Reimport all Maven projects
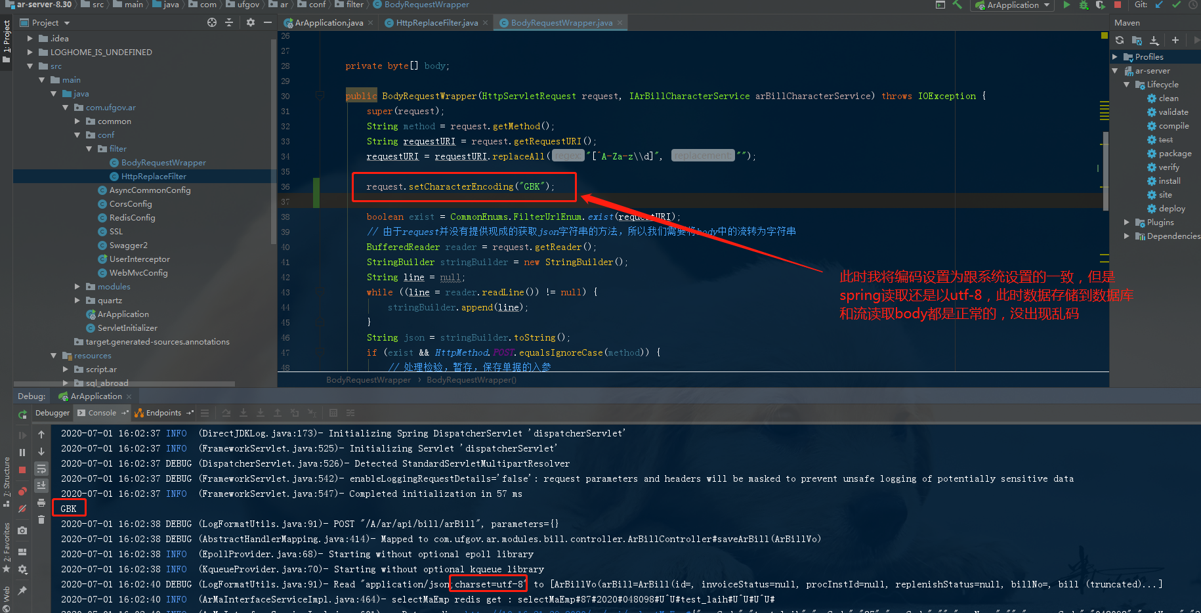The image size is (1201, 613). [1120, 40]
